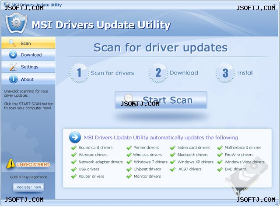Viewport: 280px width, 207px height.
Task: Click the UNREGISTERED status label
Action: pyautogui.click(x=33, y=165)
